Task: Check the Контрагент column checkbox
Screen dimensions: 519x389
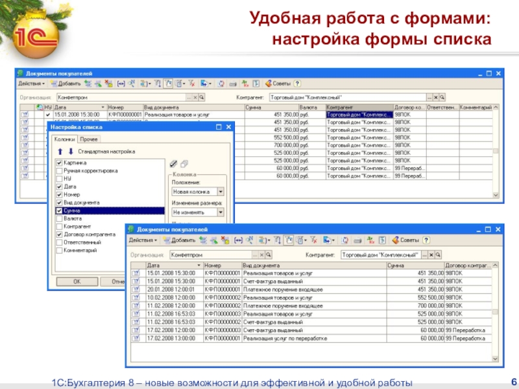Action: click(59, 226)
